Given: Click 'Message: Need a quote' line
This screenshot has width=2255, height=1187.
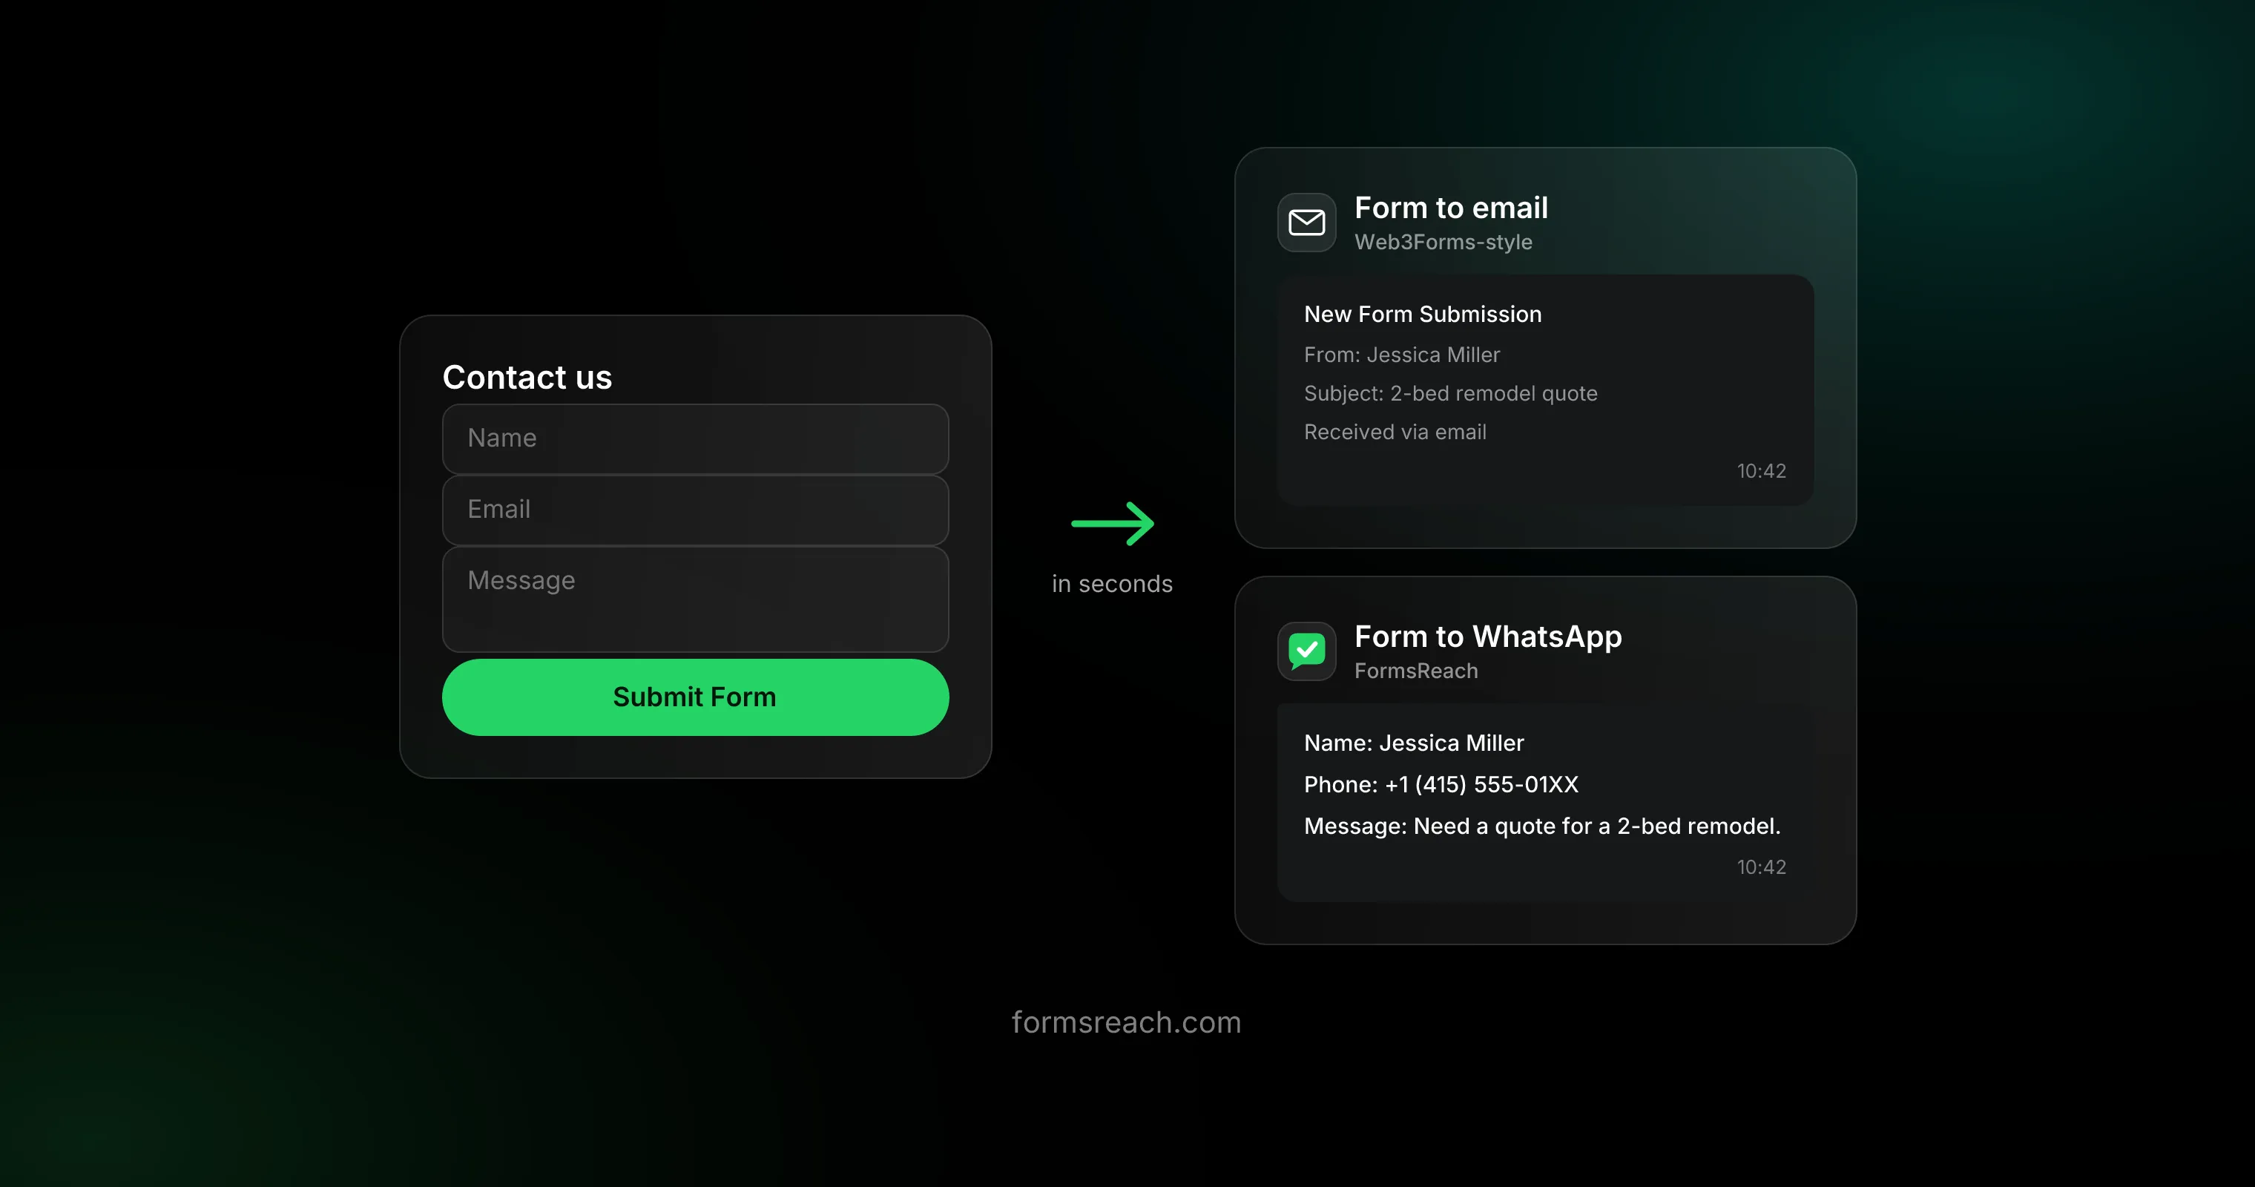Looking at the screenshot, I should pos(1542,826).
